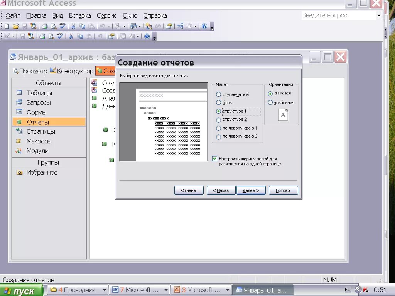The image size is (395, 296).
Task: Switch to Январь_01 taskbar button
Action: click(262, 290)
